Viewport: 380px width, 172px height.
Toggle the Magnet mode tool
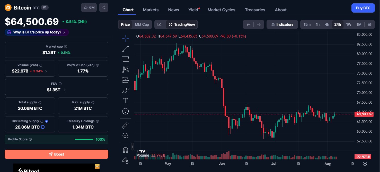click(126, 150)
